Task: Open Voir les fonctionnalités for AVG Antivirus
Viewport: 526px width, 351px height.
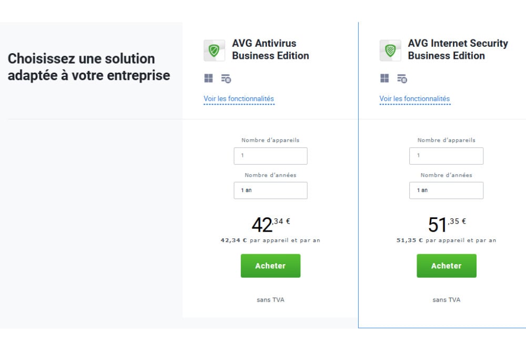Action: tap(239, 99)
